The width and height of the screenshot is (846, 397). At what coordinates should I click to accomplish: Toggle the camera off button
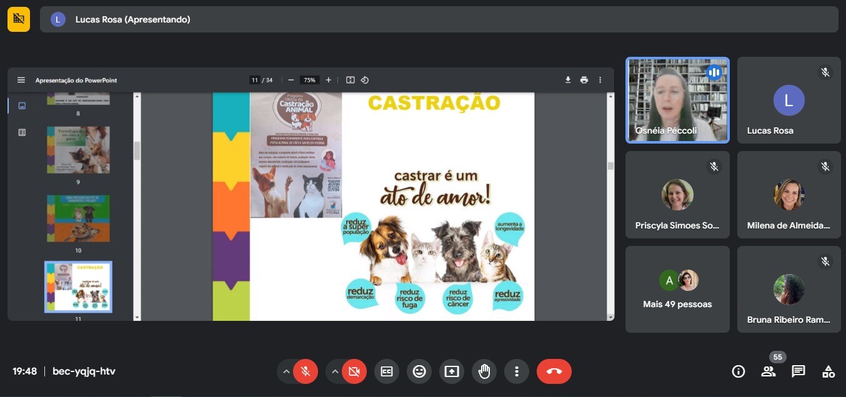tap(354, 371)
